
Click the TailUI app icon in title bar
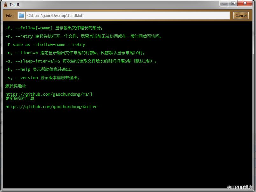point(5,5)
